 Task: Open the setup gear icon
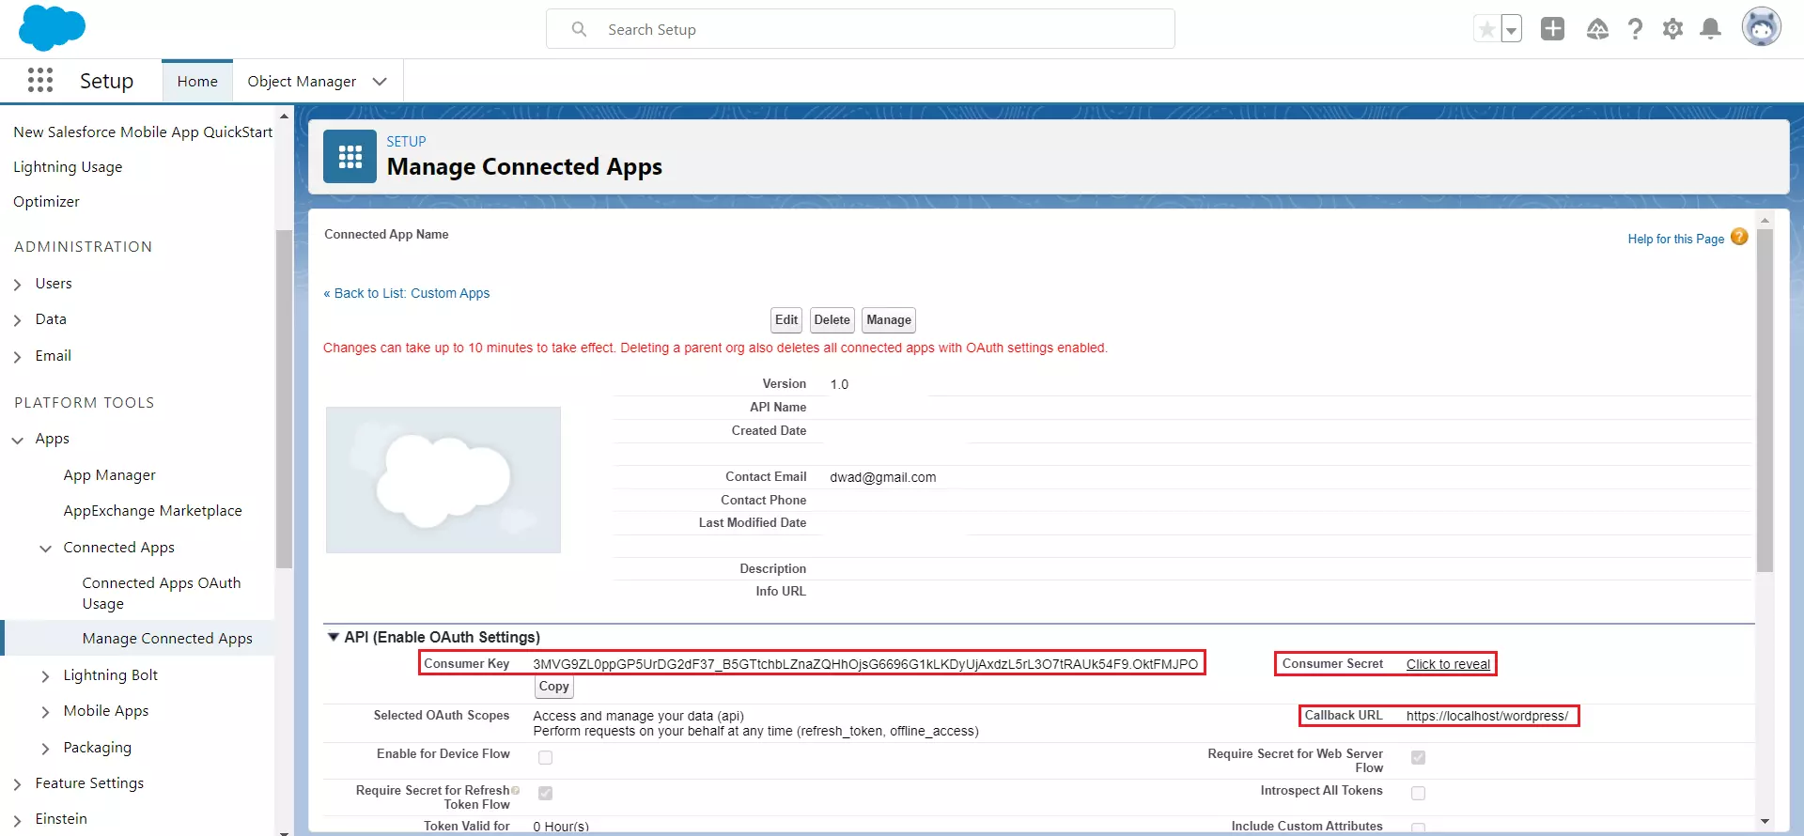coord(1672,29)
